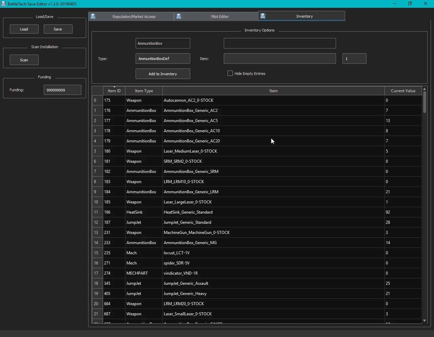Open the Reputation/Market Access tab
This screenshot has width=434, height=337.
click(x=134, y=17)
